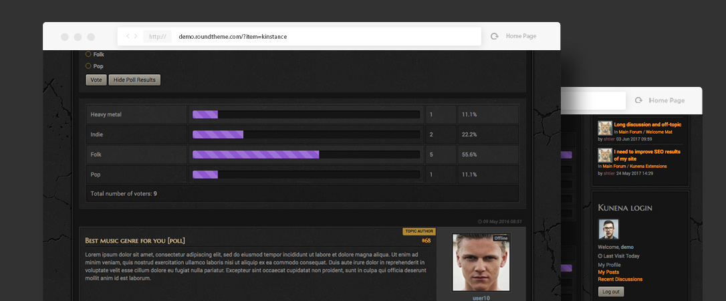Select the Pop radio option

pyautogui.click(x=88, y=66)
